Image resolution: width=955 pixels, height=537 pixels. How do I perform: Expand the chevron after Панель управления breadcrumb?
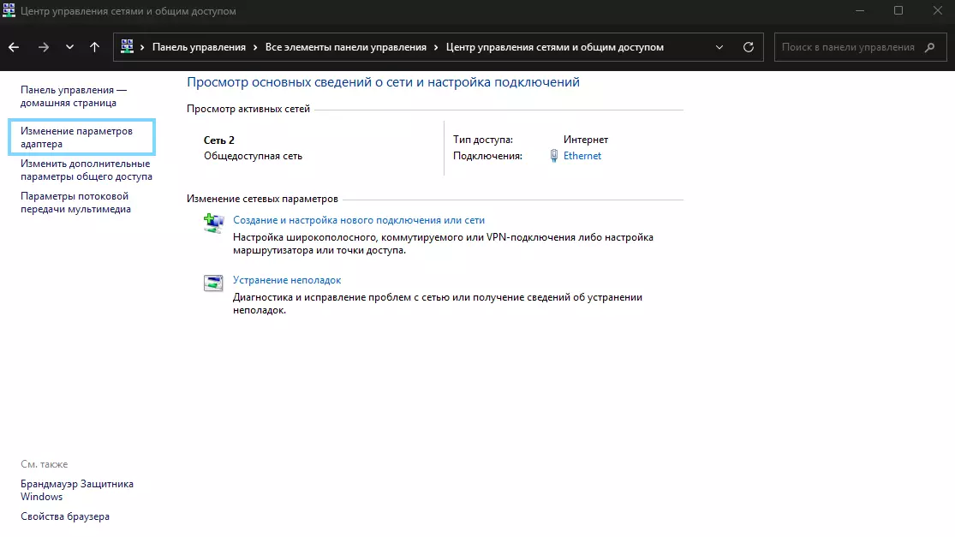pos(254,47)
